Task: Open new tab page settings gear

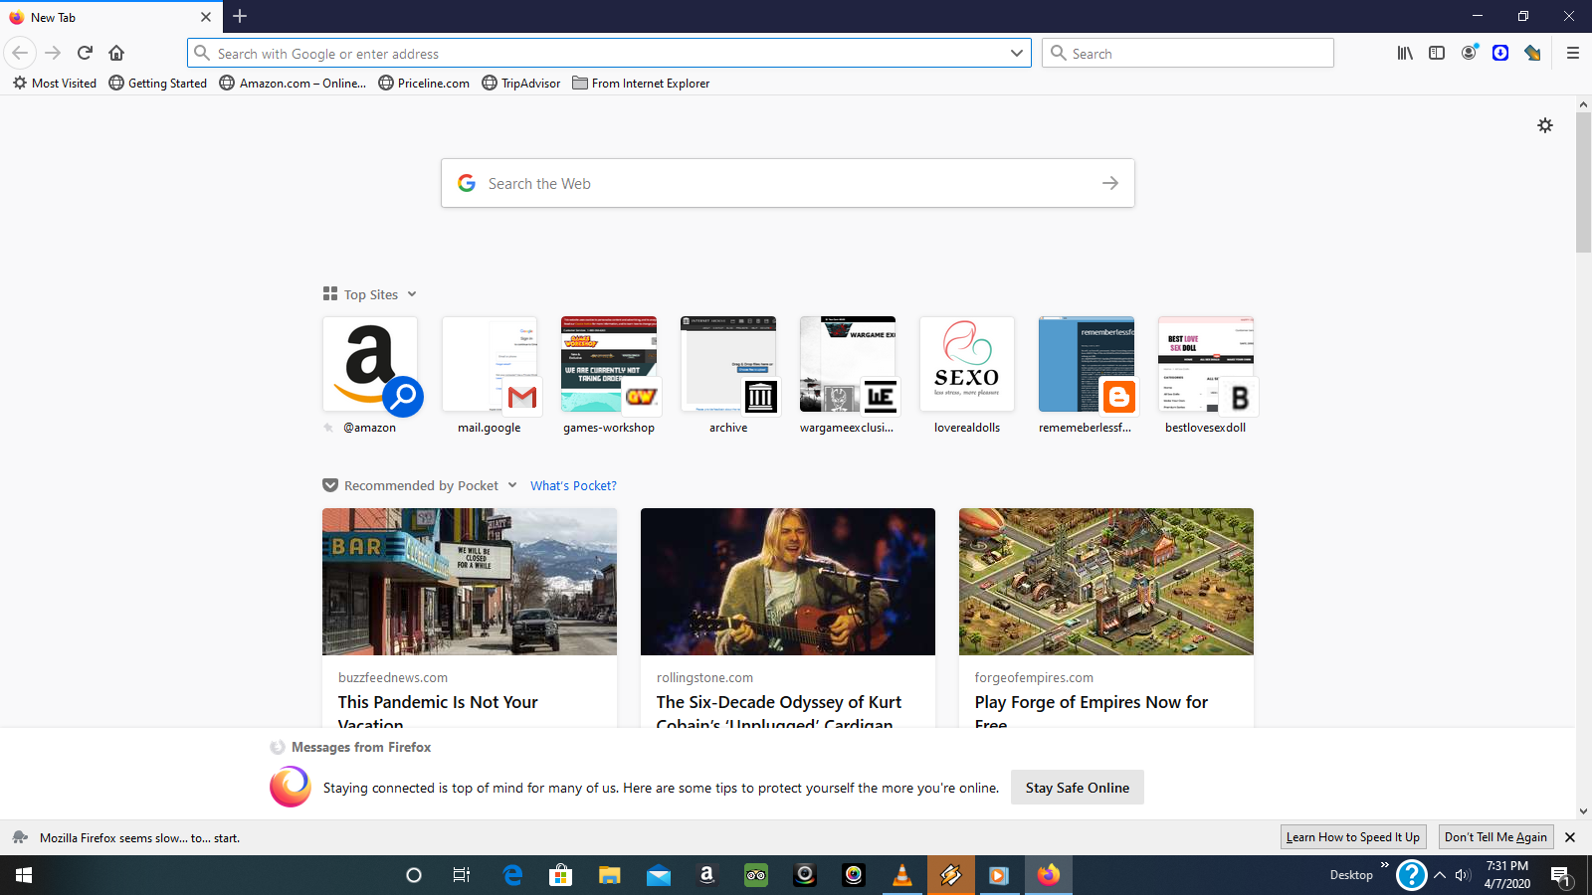Action: pos(1545,125)
